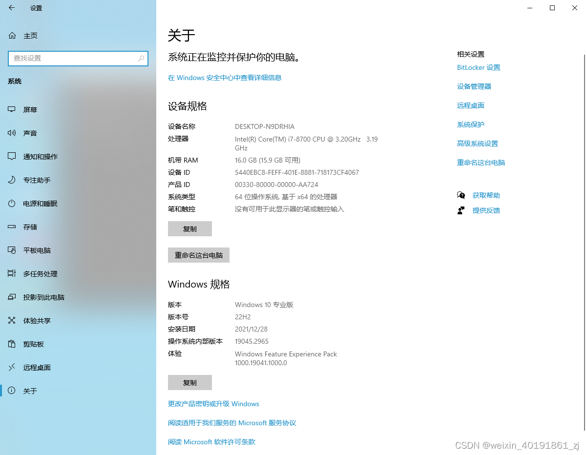Click 更改产品密钥或升级 Windows
586x455 pixels.
(213, 404)
